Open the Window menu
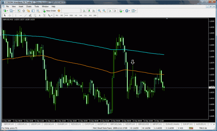 pyautogui.click(x=45, y=6)
